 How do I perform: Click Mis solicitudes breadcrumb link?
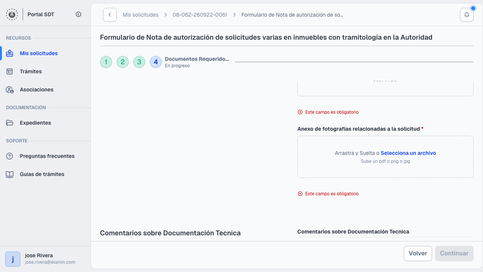[140, 15]
